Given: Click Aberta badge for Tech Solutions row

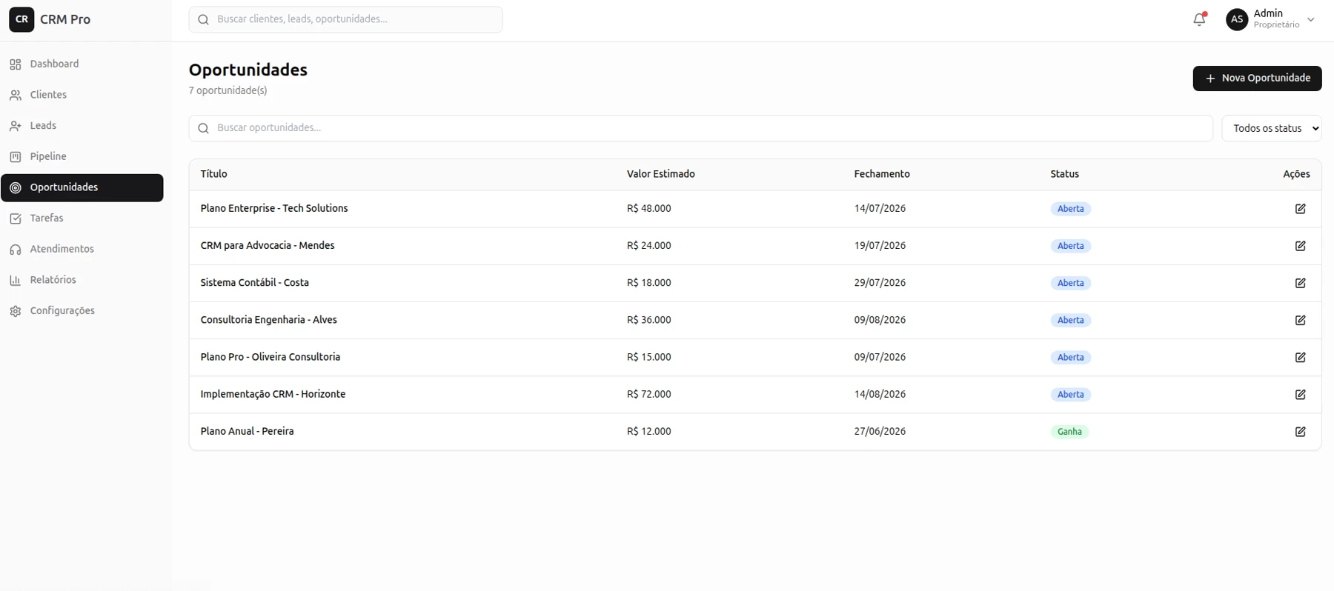Looking at the screenshot, I should [1070, 209].
